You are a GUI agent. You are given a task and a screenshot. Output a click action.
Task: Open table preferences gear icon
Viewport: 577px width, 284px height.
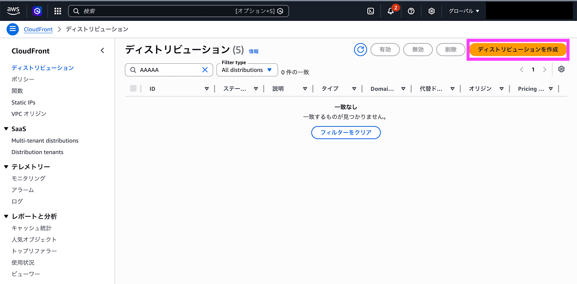pyautogui.click(x=561, y=69)
